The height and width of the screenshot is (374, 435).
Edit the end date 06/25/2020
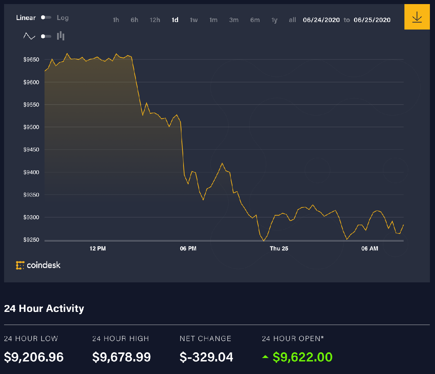pos(372,20)
